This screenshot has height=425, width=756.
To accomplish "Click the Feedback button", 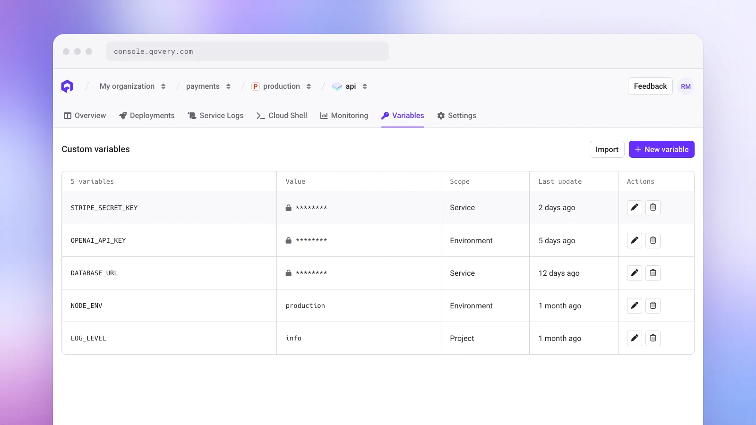I will (x=650, y=86).
